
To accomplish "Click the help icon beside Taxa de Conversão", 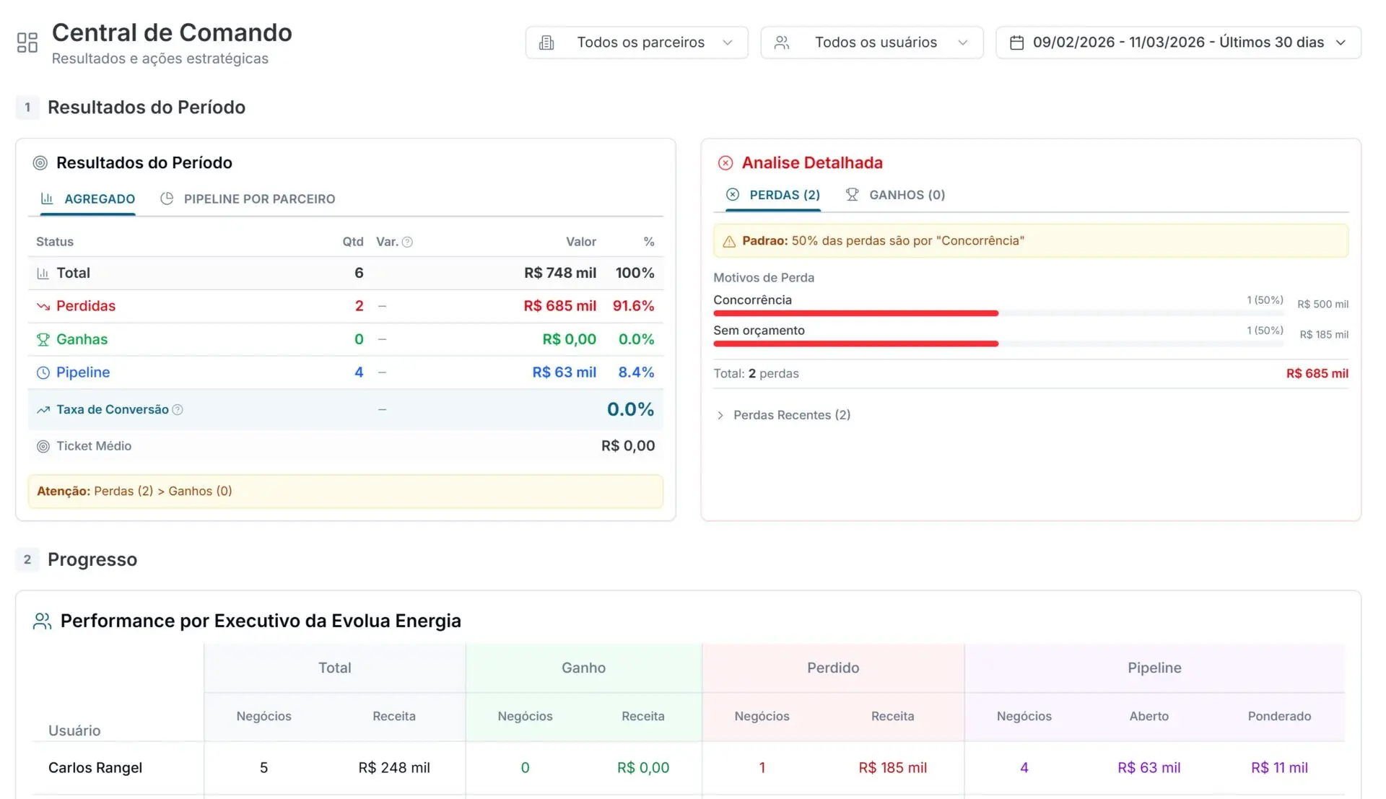I will click(178, 410).
